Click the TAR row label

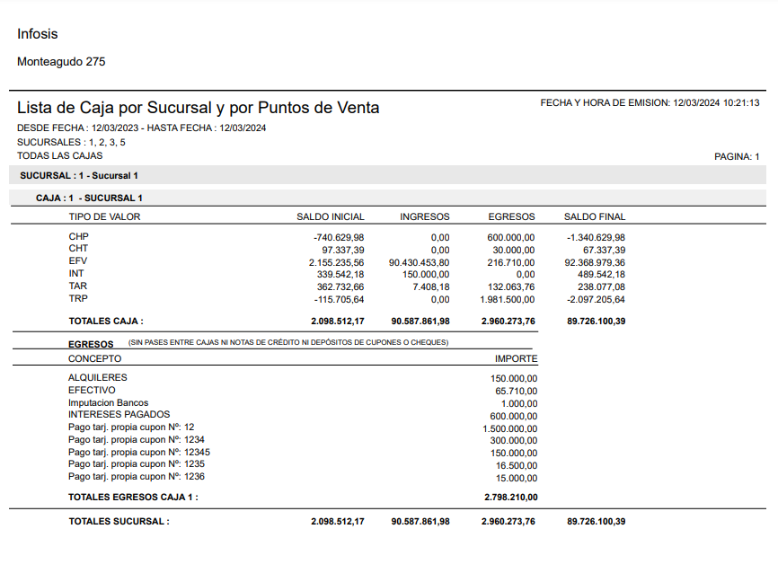[78, 286]
